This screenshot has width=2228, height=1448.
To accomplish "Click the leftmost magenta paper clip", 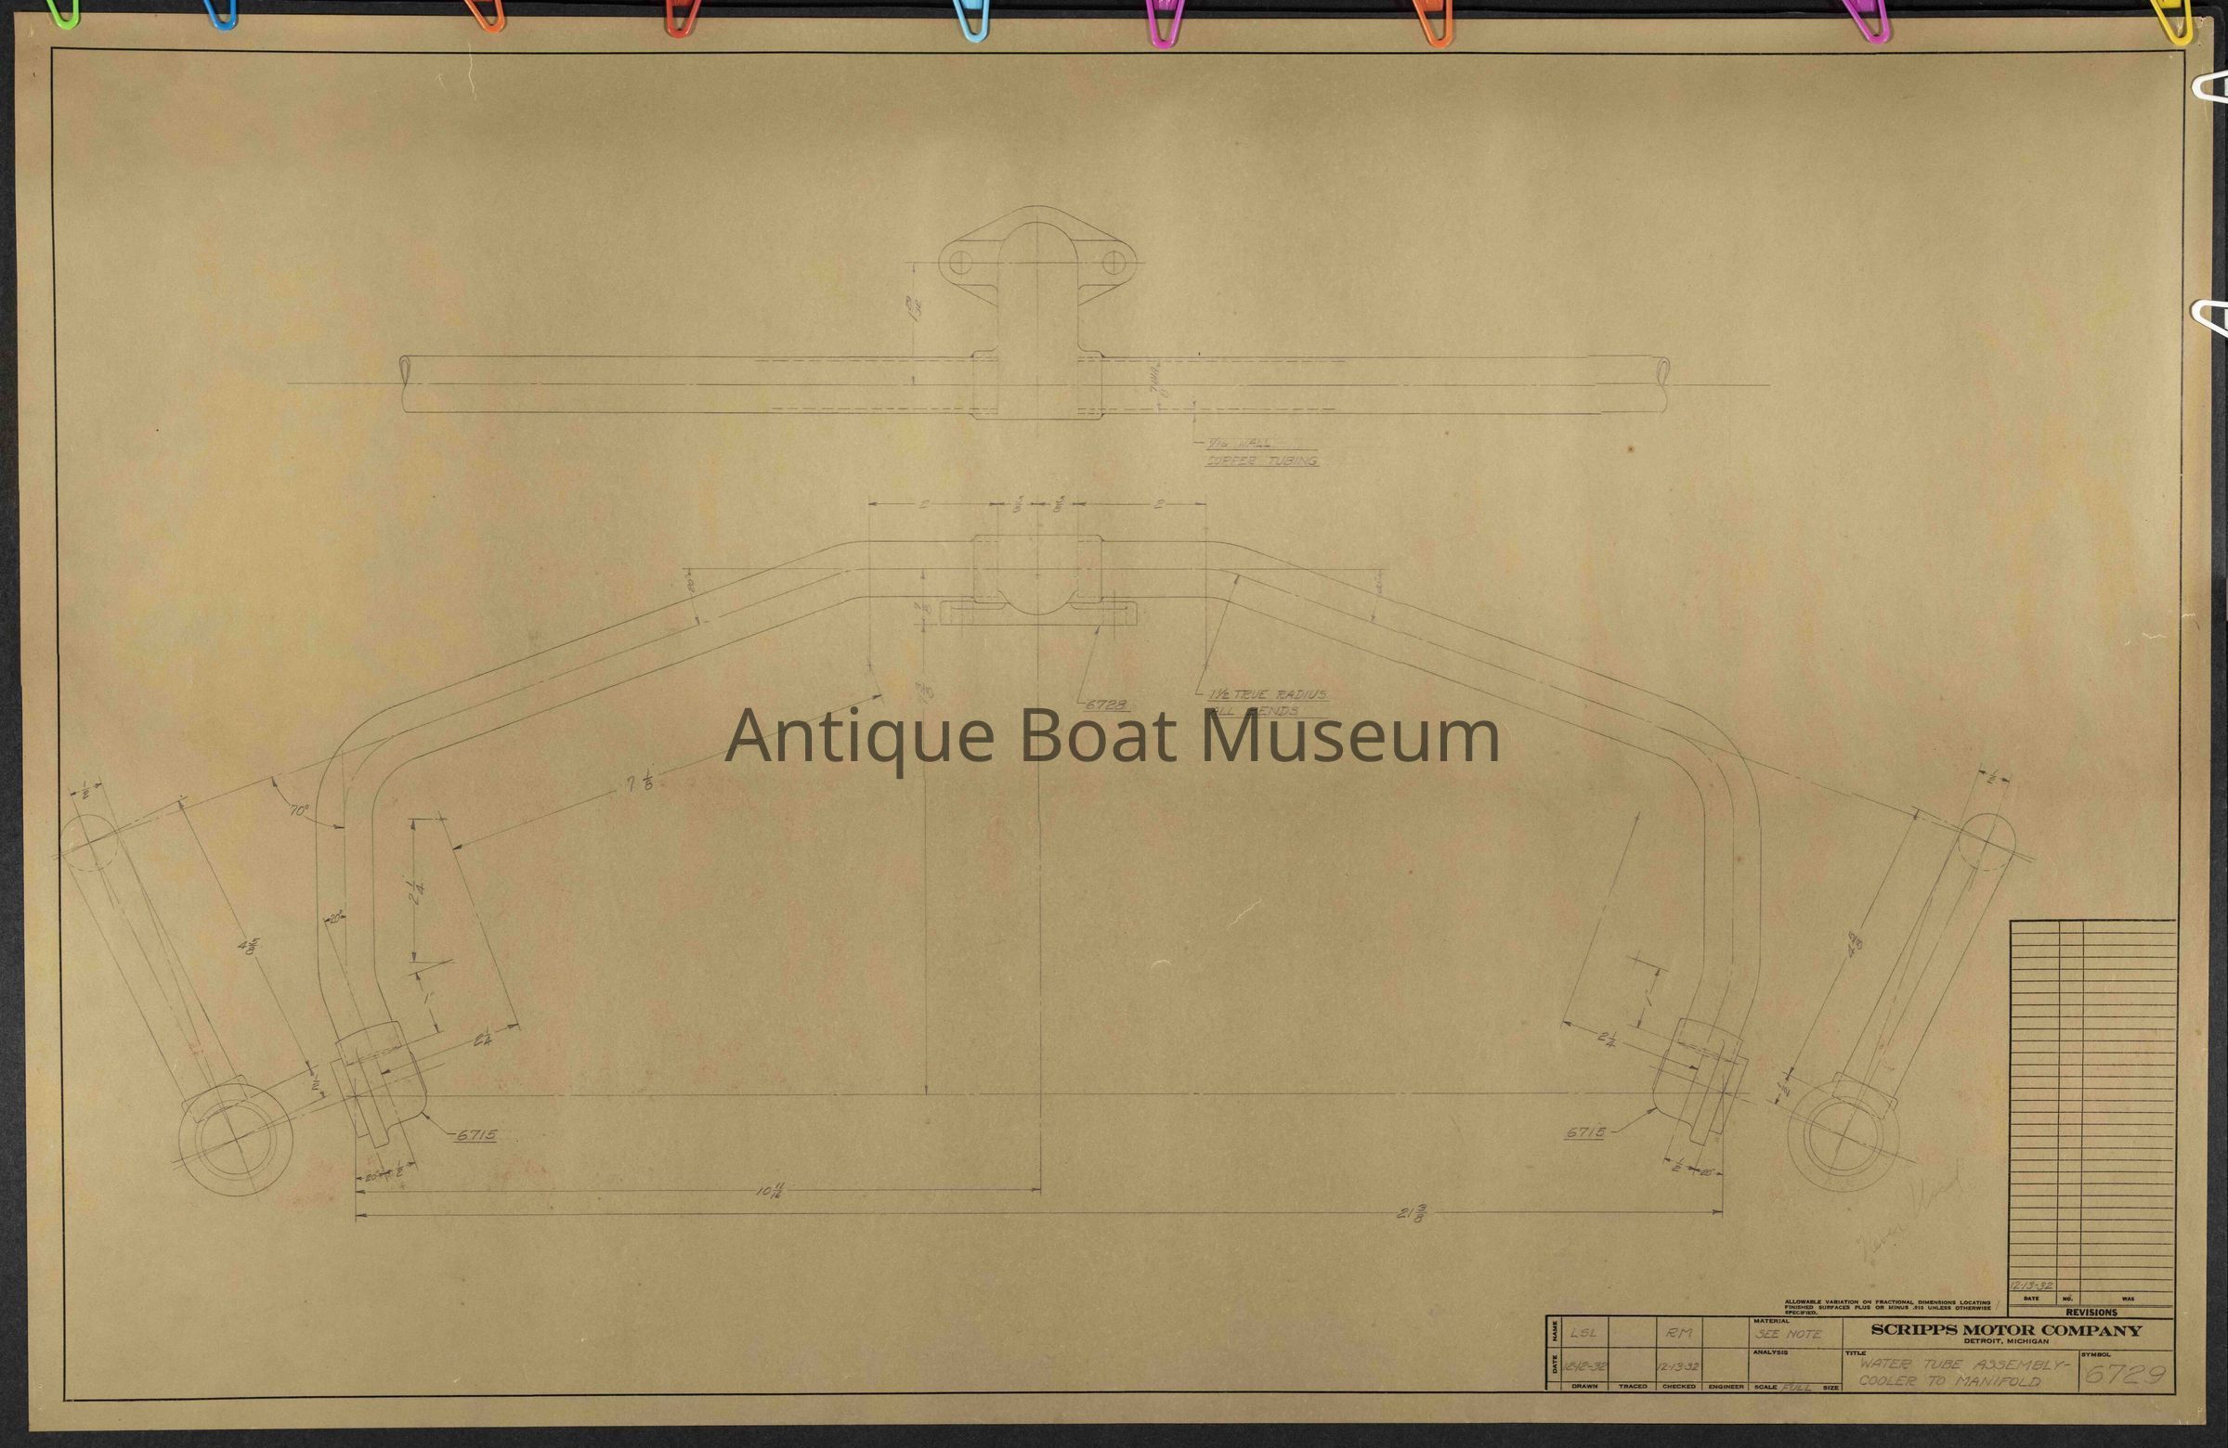I will click(1166, 21).
